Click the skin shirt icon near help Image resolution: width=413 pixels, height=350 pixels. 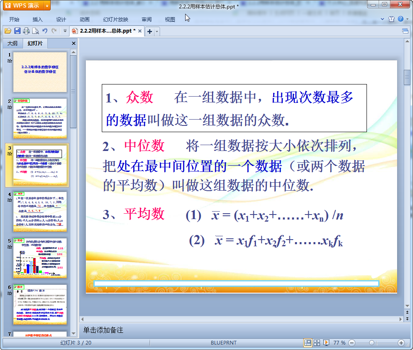click(x=391, y=19)
